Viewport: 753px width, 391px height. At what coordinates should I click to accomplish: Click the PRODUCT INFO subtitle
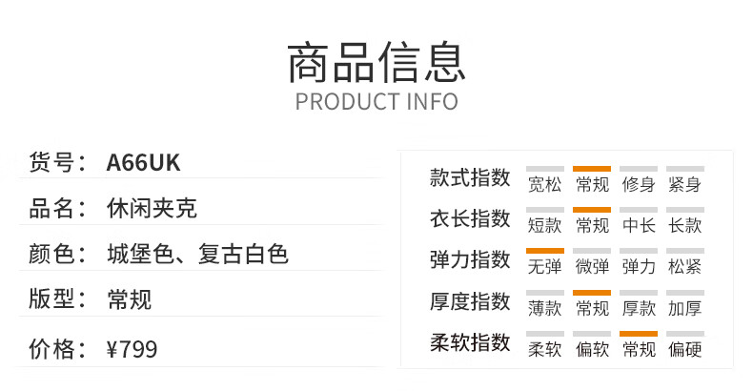(376, 102)
